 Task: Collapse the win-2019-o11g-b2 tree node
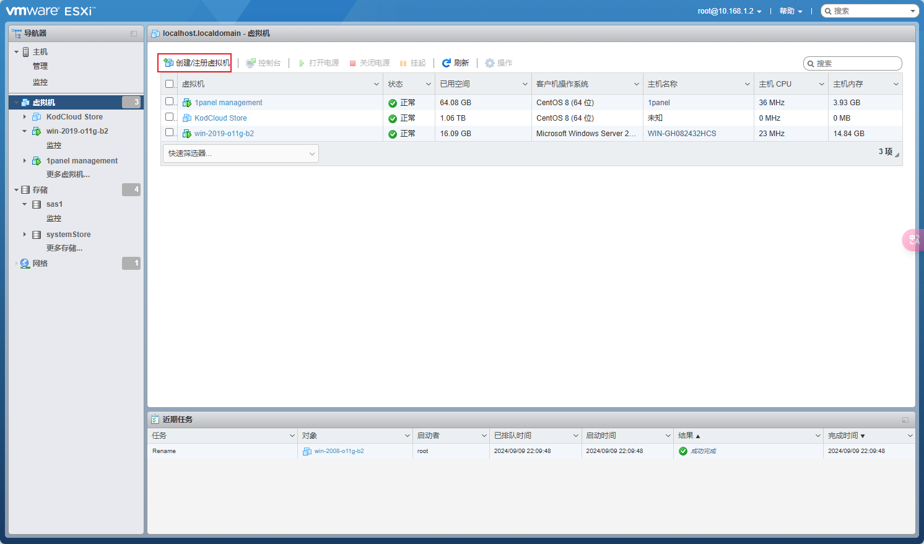click(25, 131)
